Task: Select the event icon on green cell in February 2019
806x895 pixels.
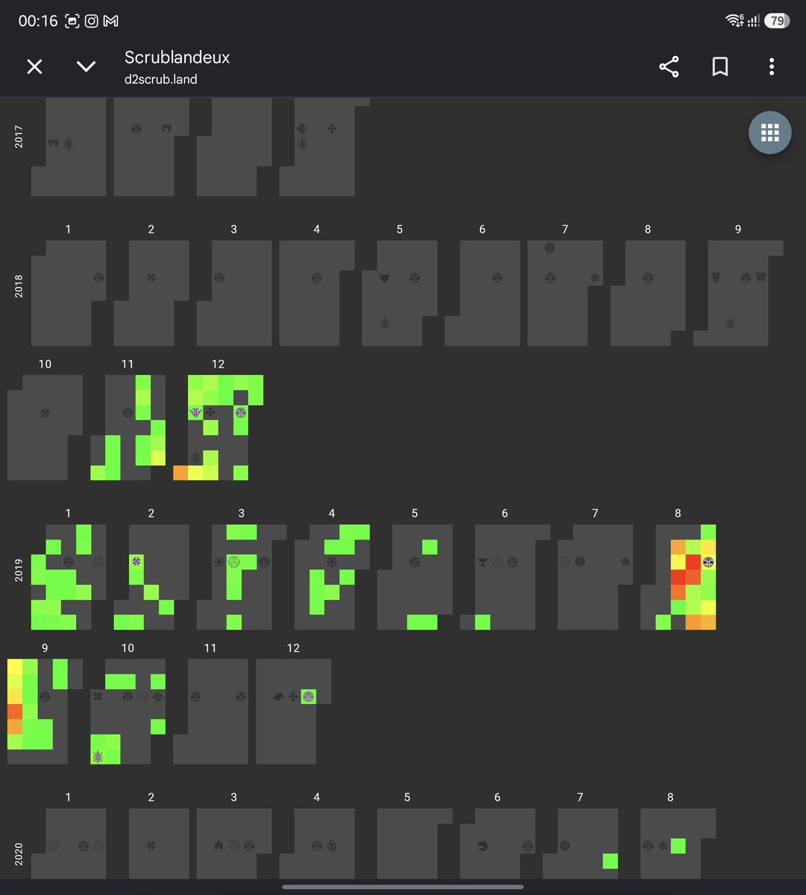Action: coord(136,561)
